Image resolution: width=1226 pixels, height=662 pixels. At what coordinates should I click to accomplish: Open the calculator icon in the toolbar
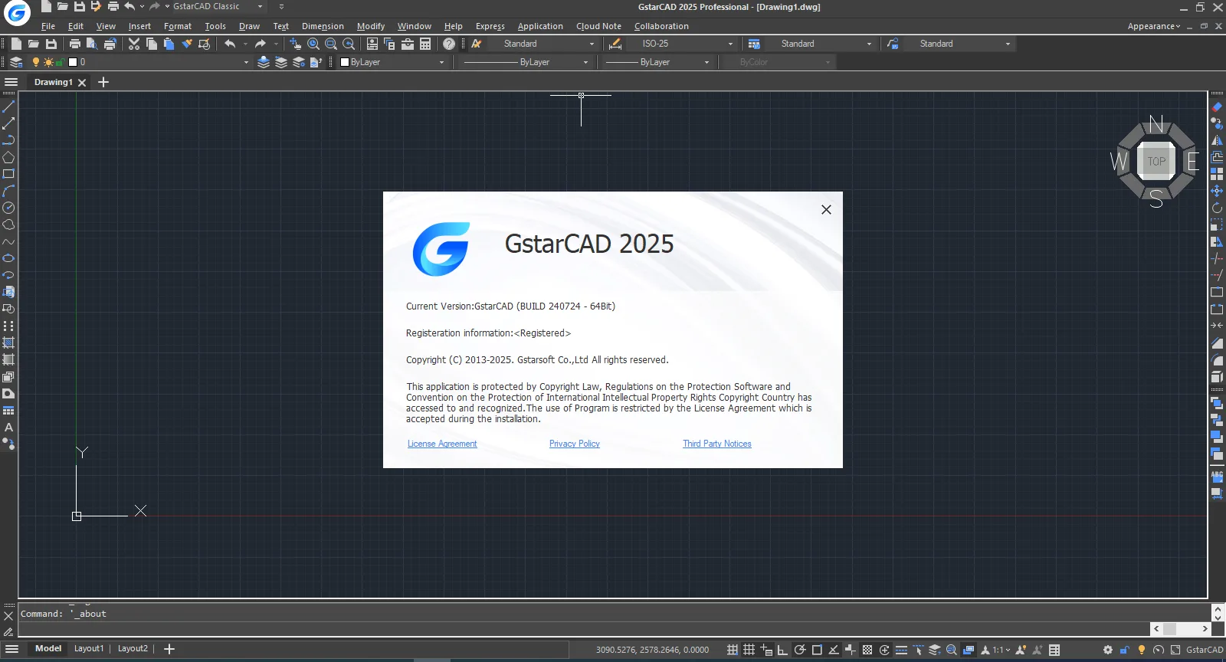[425, 44]
